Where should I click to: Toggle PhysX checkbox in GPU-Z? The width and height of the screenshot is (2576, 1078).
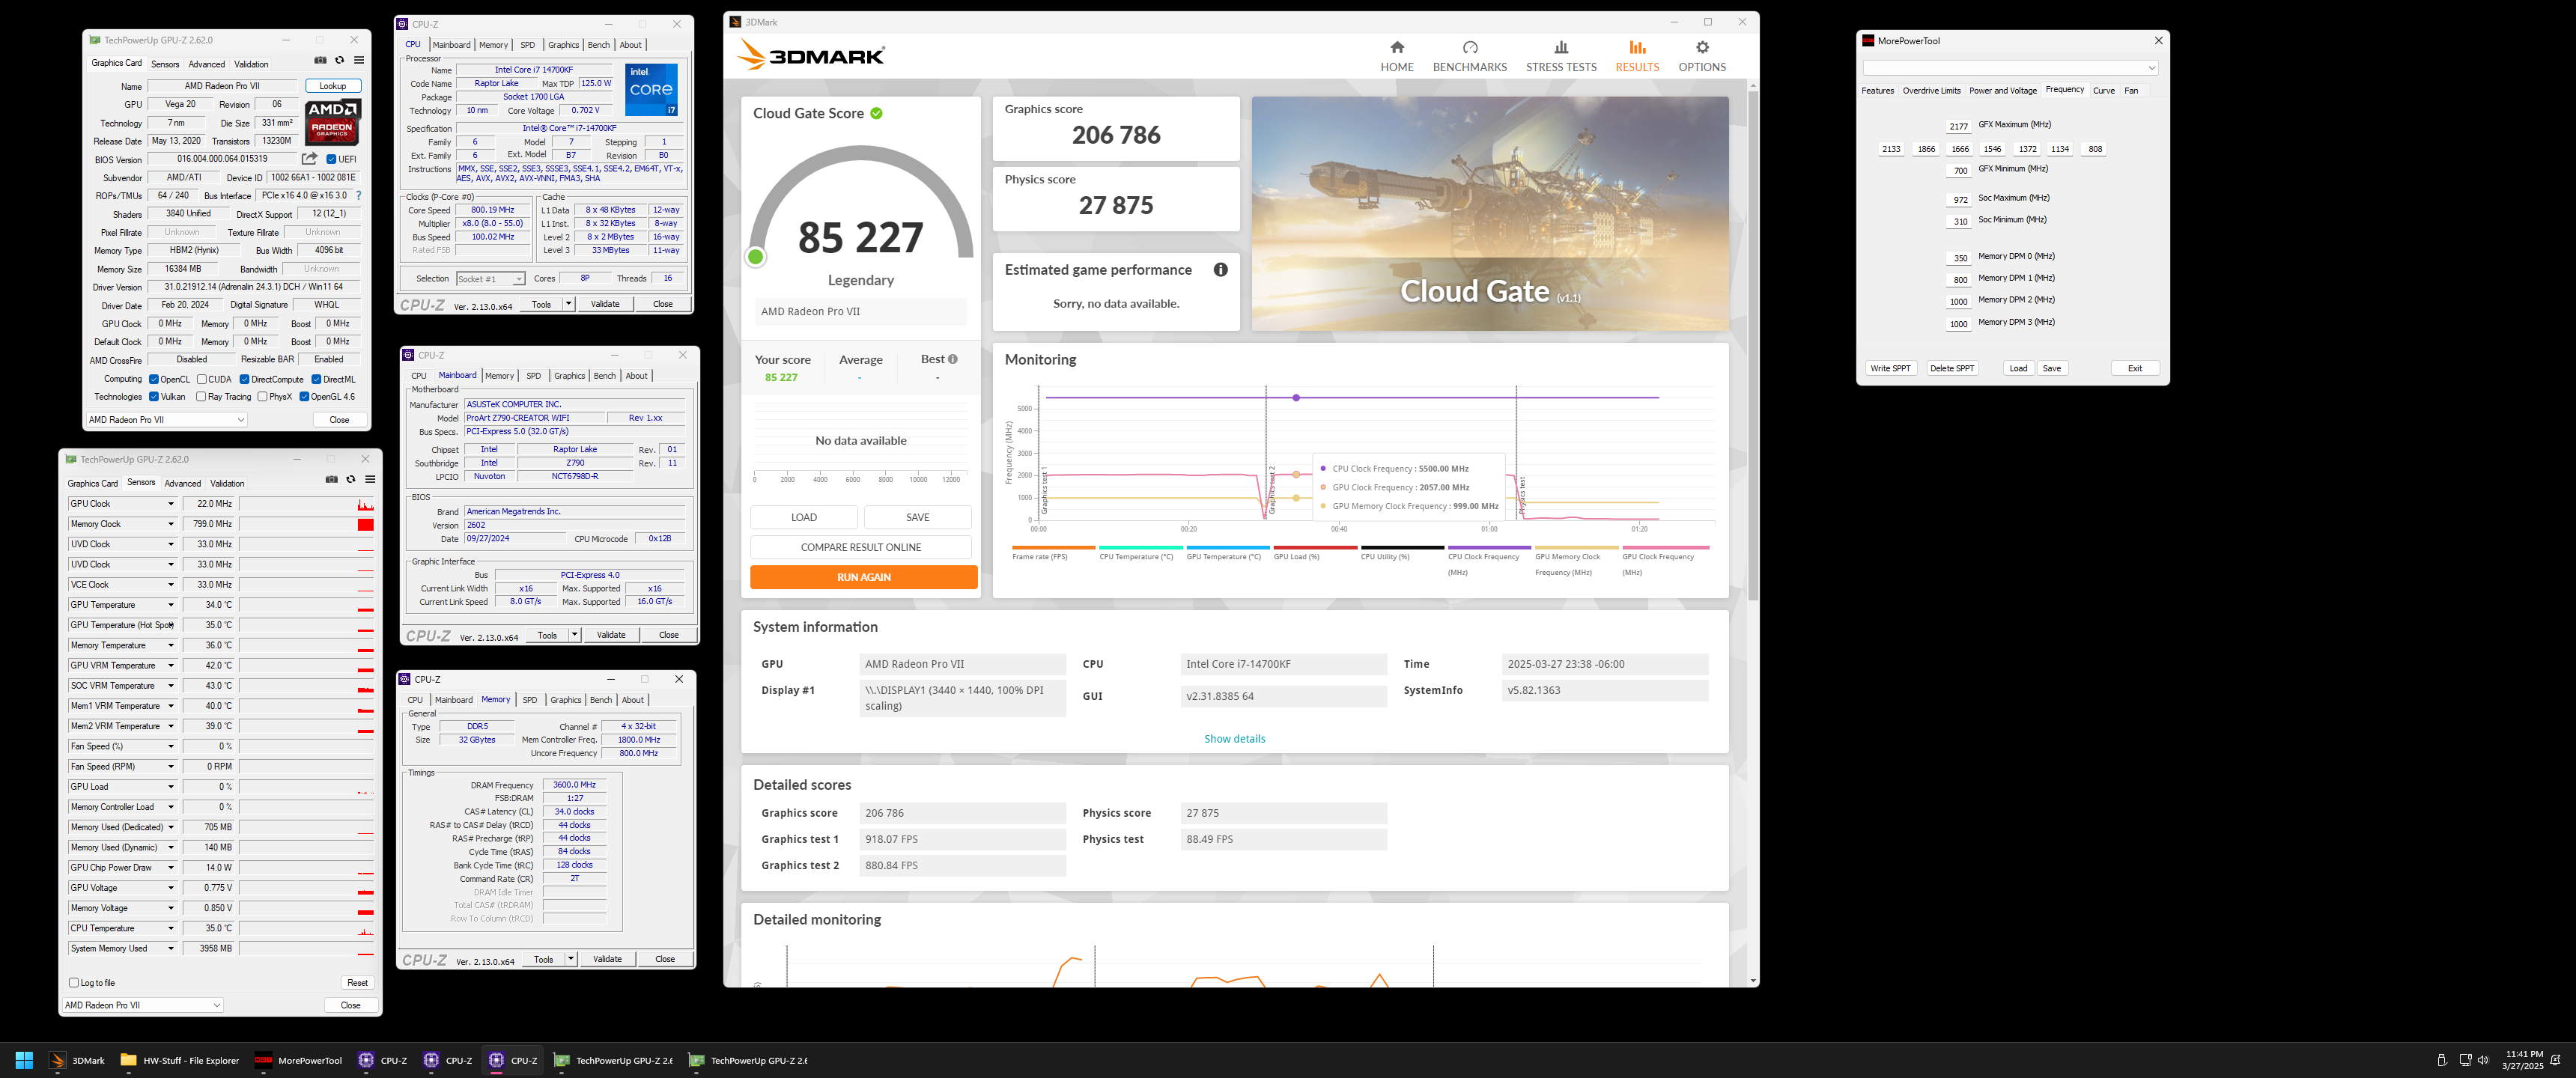(x=262, y=396)
